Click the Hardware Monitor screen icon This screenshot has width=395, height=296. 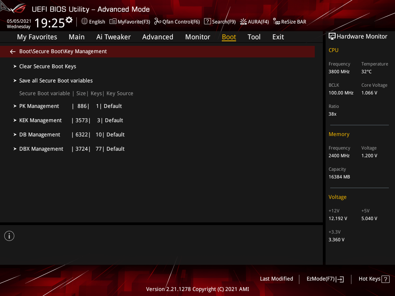pyautogui.click(x=332, y=37)
